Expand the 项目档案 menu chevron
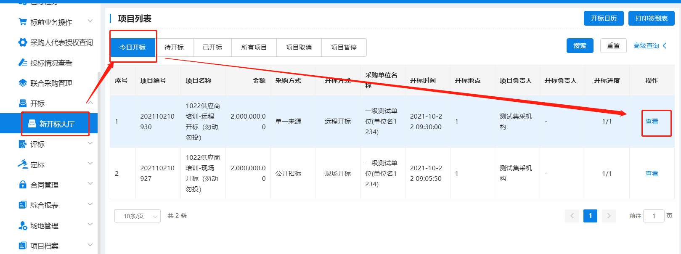Screen dimensions: 681x254 click(90, 245)
